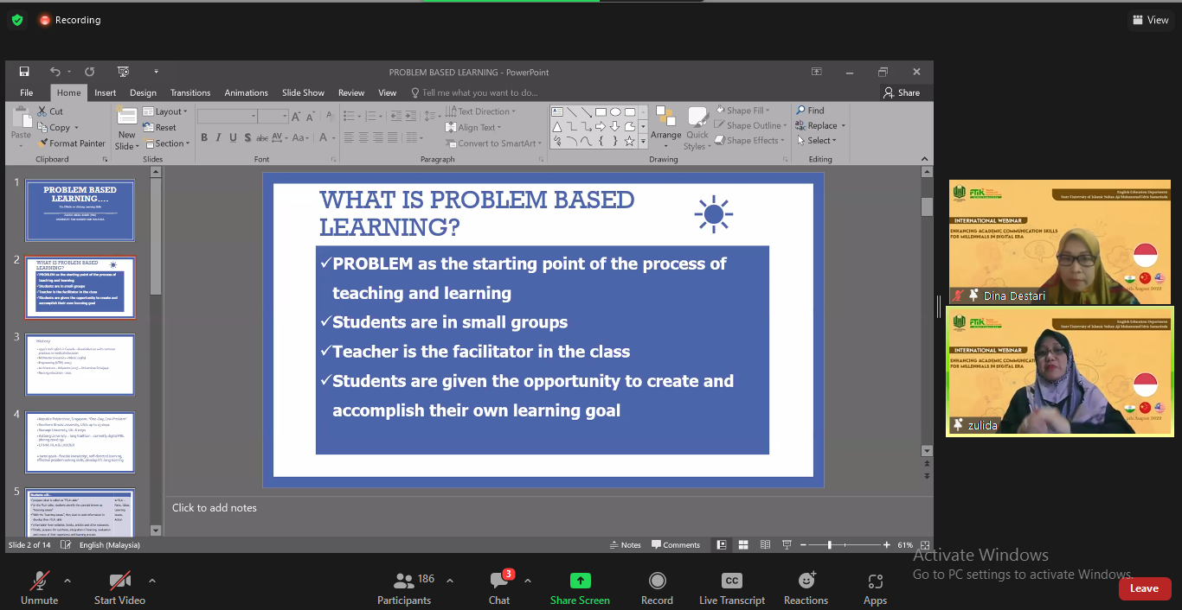Start slideshow from beginning via Quick Access icon

123,72
